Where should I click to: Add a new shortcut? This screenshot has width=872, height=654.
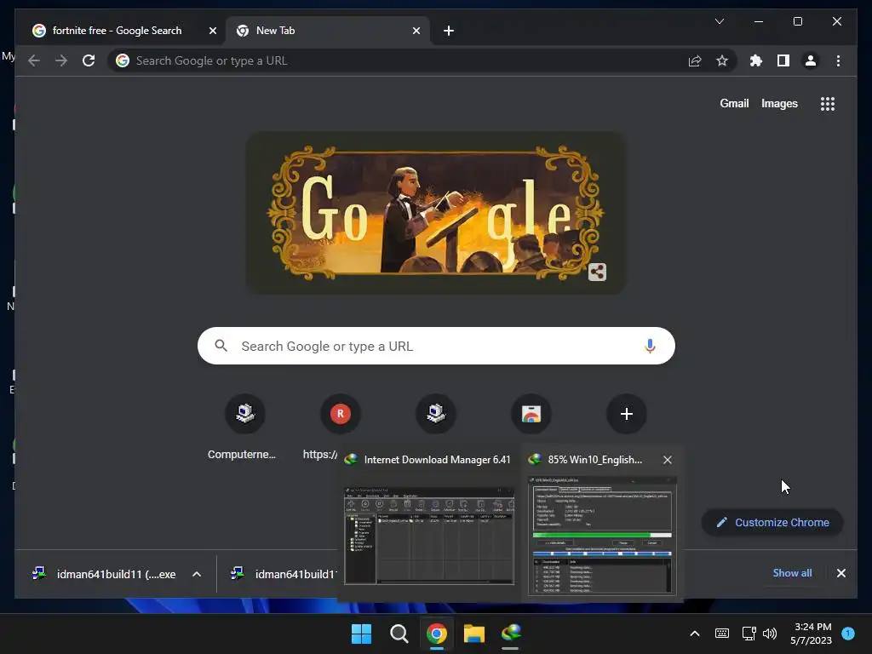(x=626, y=414)
